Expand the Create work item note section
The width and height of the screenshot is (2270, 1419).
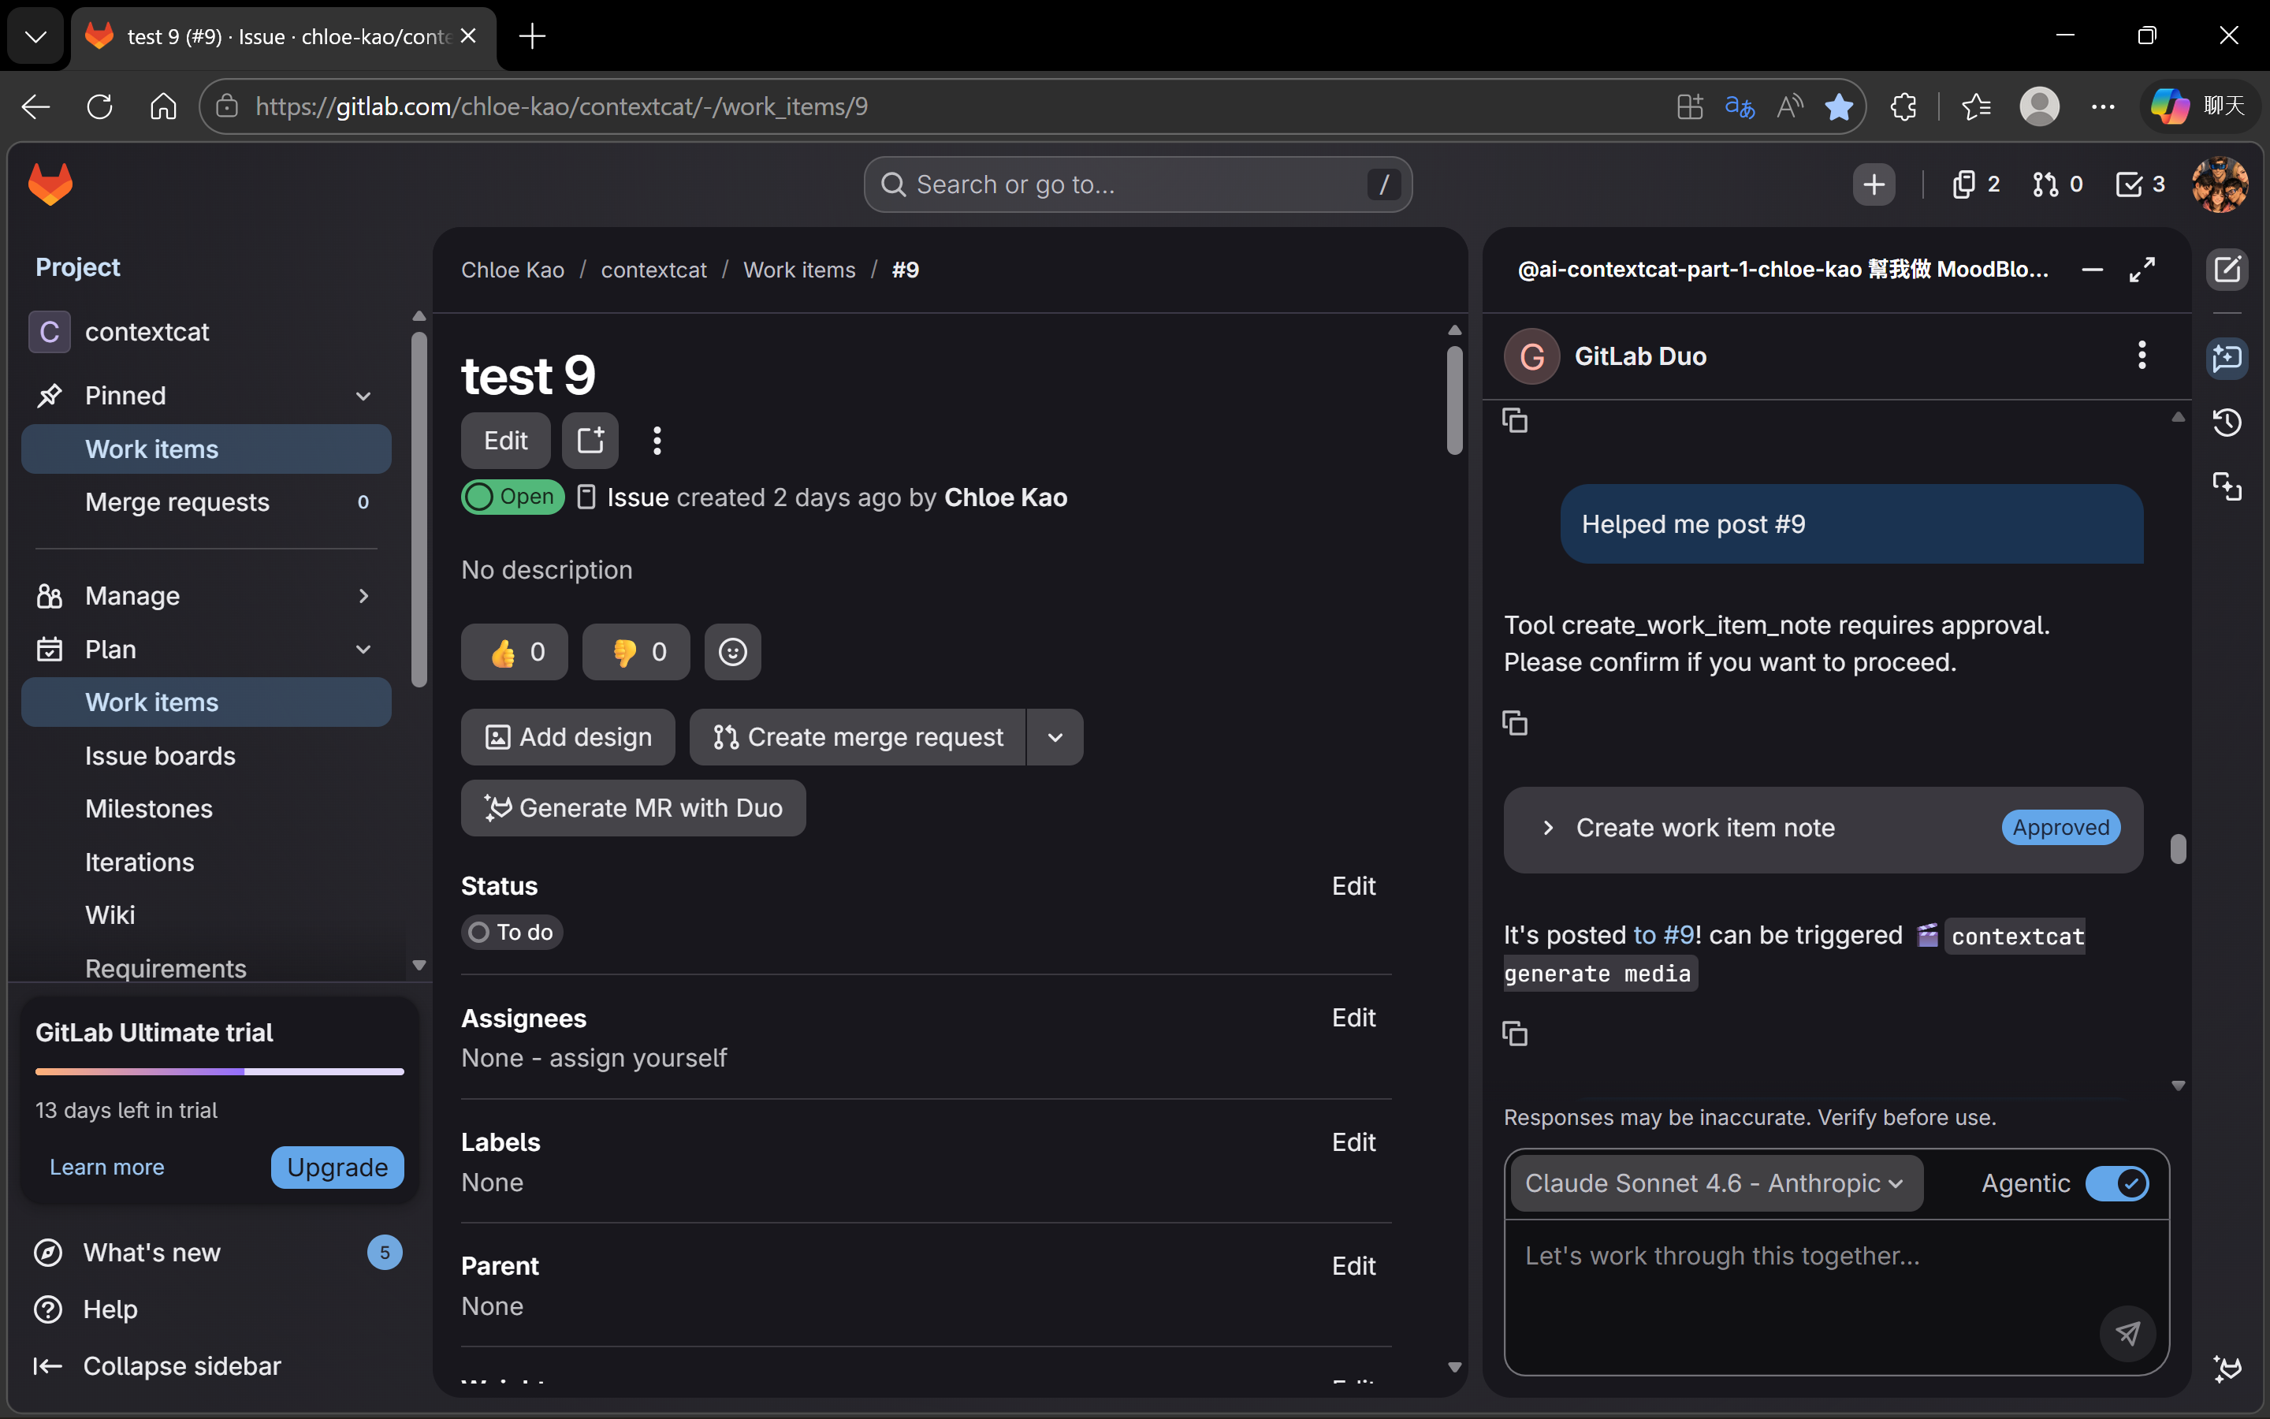tap(1549, 828)
